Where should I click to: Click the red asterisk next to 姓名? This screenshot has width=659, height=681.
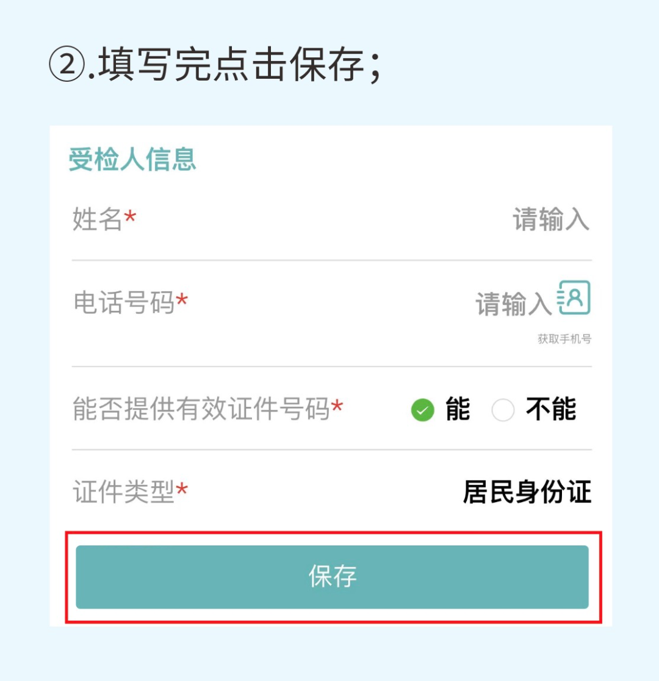(130, 216)
